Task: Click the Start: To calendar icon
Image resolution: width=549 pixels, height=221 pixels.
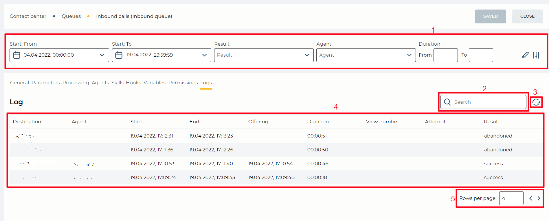Action: 119,55
